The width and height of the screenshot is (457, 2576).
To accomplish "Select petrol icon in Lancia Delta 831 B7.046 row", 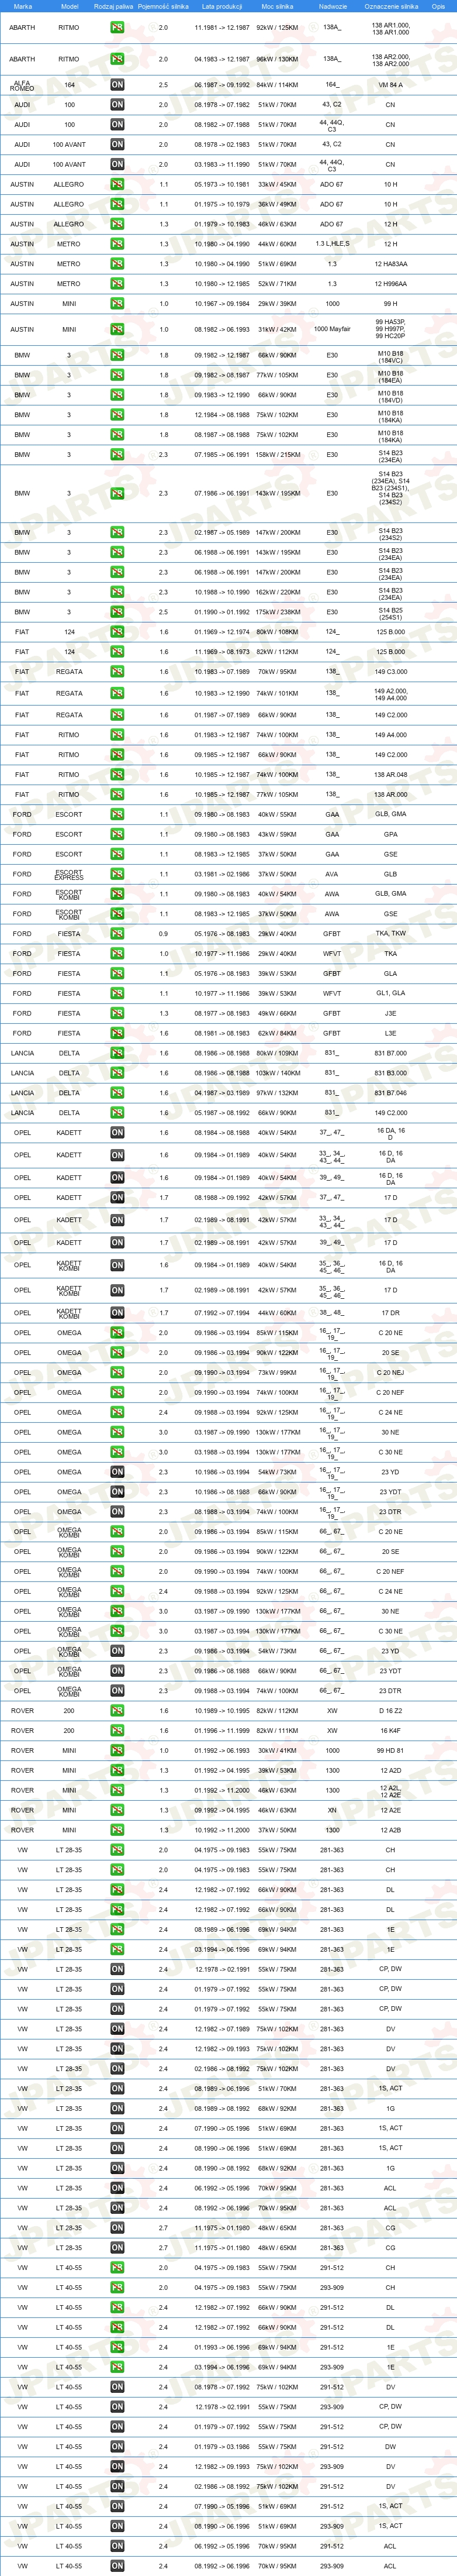I will (x=117, y=1093).
